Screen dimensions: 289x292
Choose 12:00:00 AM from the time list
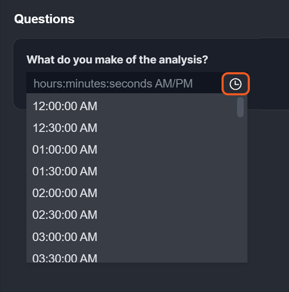pyautogui.click(x=65, y=106)
